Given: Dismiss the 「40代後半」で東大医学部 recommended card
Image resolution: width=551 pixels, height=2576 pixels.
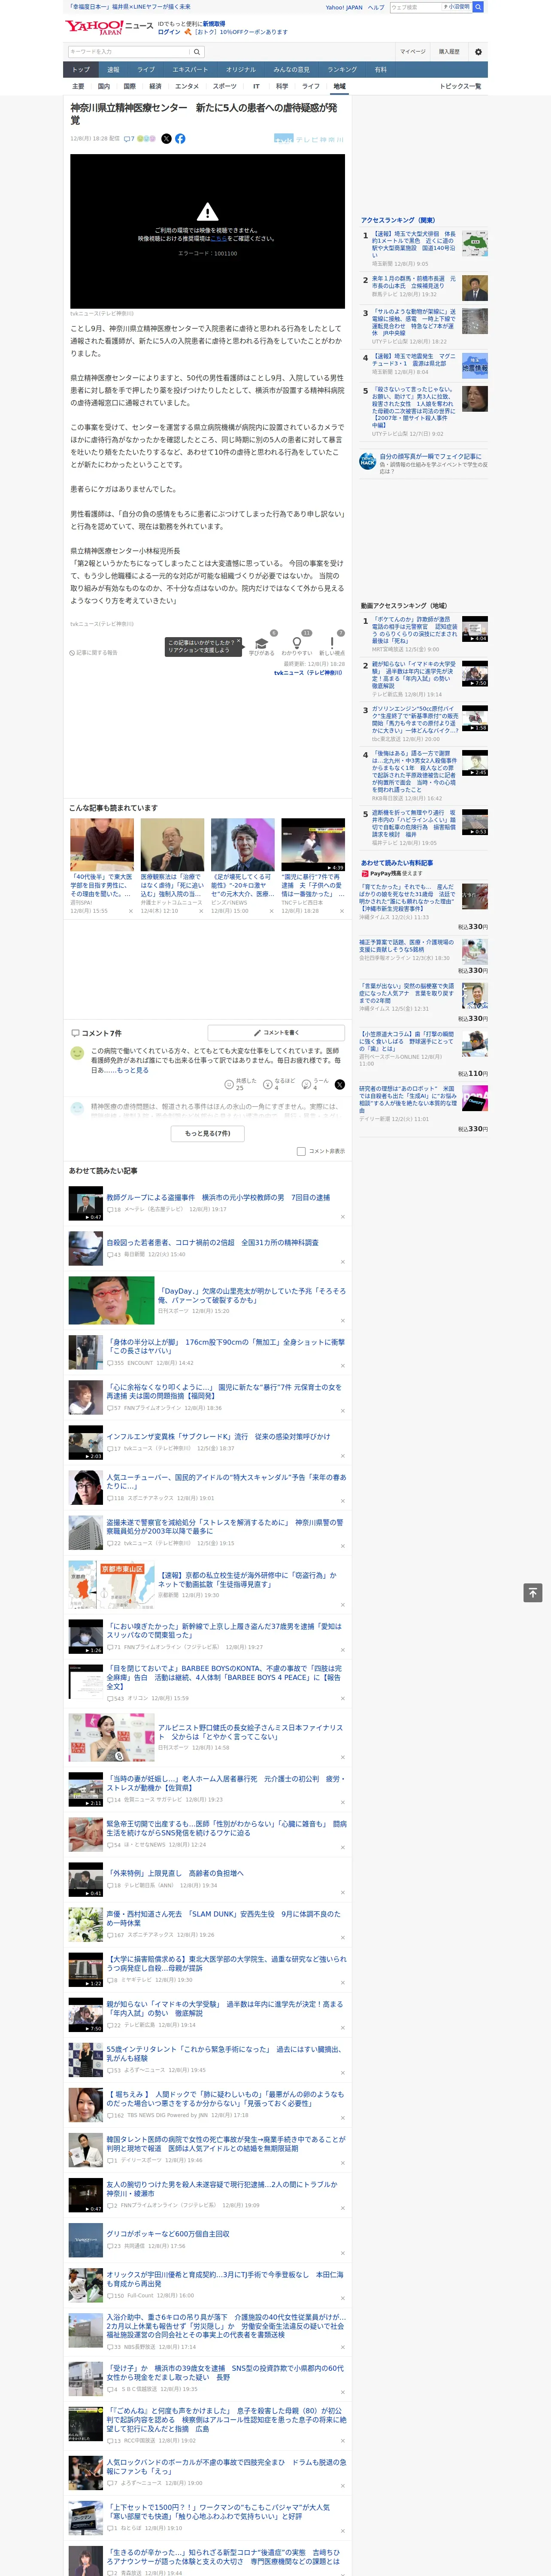Looking at the screenshot, I should pyautogui.click(x=130, y=911).
